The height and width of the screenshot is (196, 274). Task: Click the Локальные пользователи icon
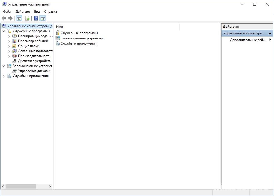tap(14, 51)
